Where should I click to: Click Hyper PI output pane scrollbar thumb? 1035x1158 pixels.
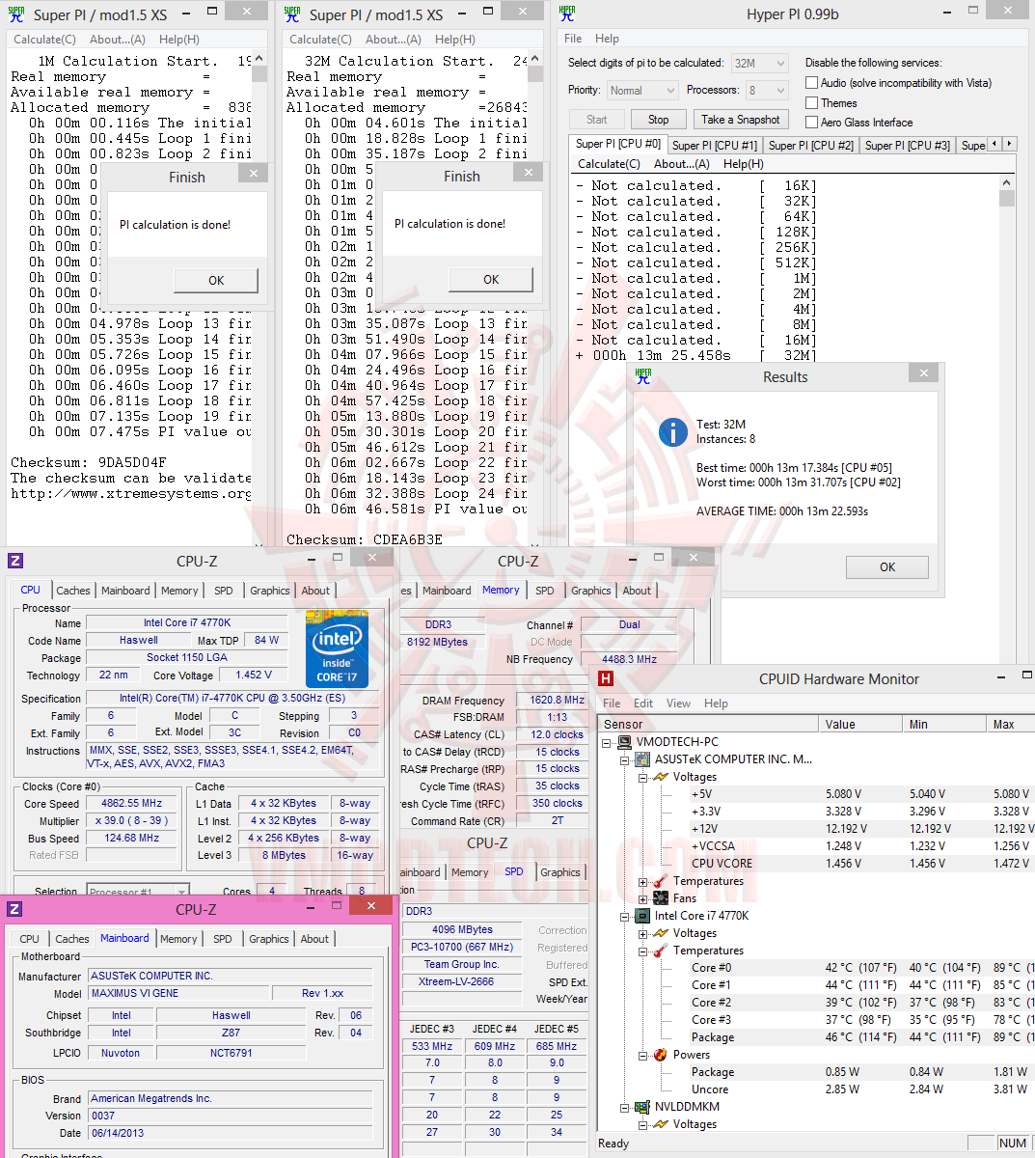click(x=1007, y=199)
